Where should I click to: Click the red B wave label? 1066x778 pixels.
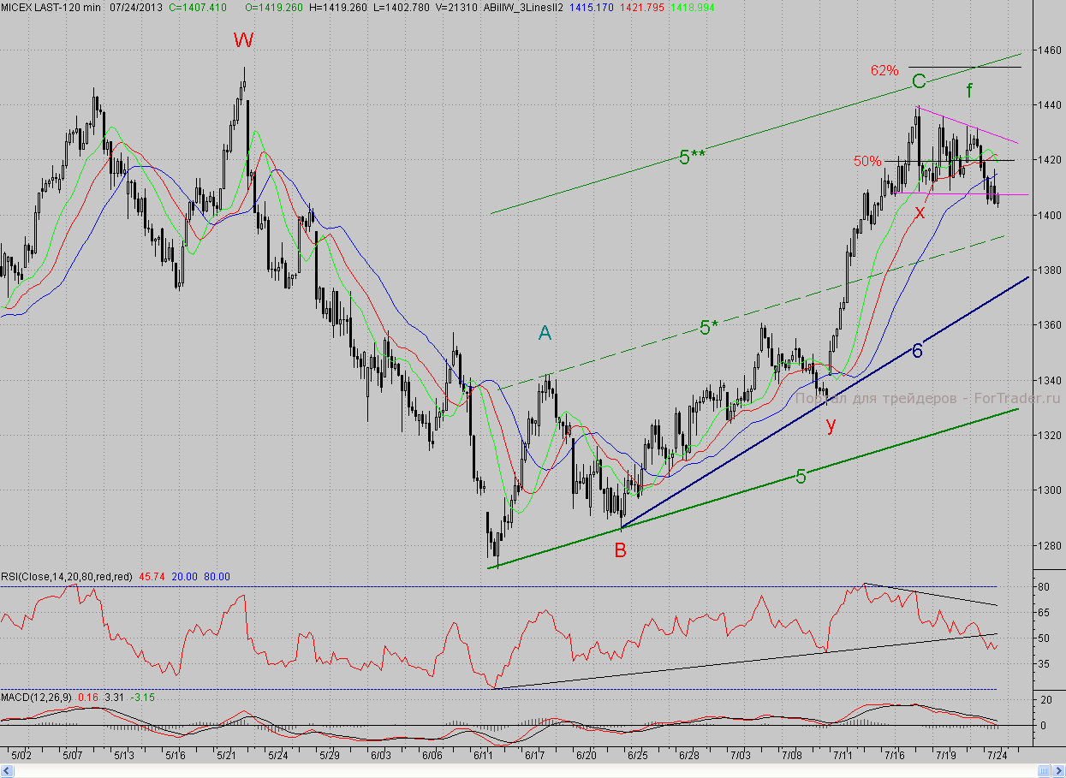coord(620,550)
